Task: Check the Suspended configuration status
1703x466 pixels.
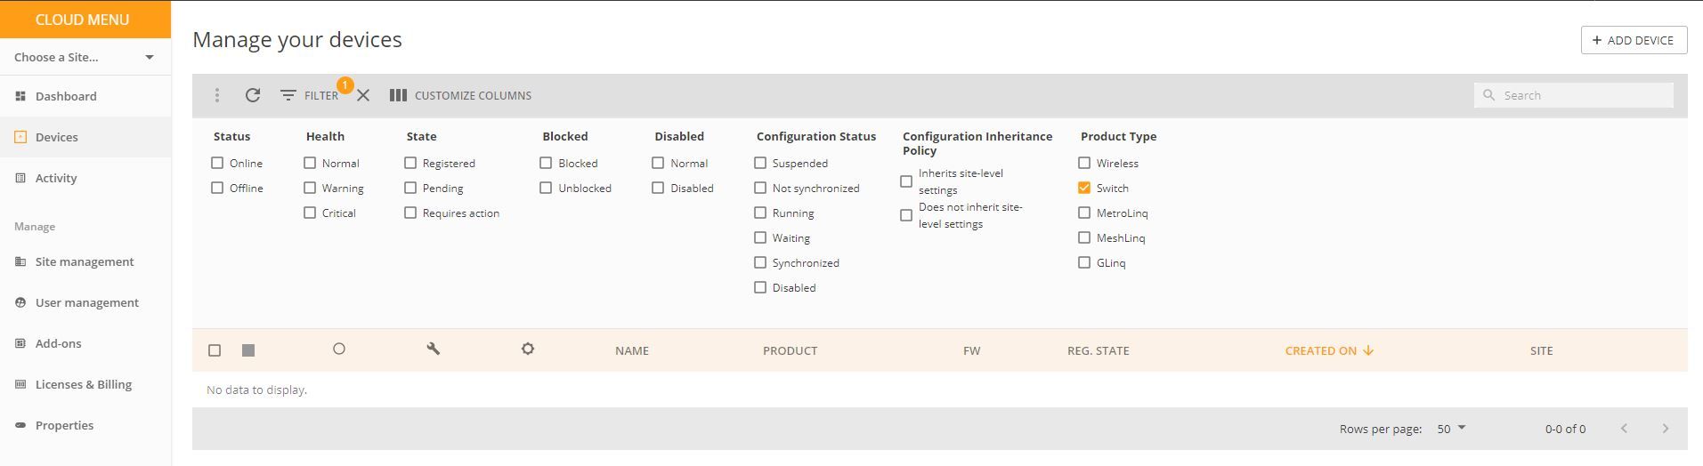Action: (760, 163)
